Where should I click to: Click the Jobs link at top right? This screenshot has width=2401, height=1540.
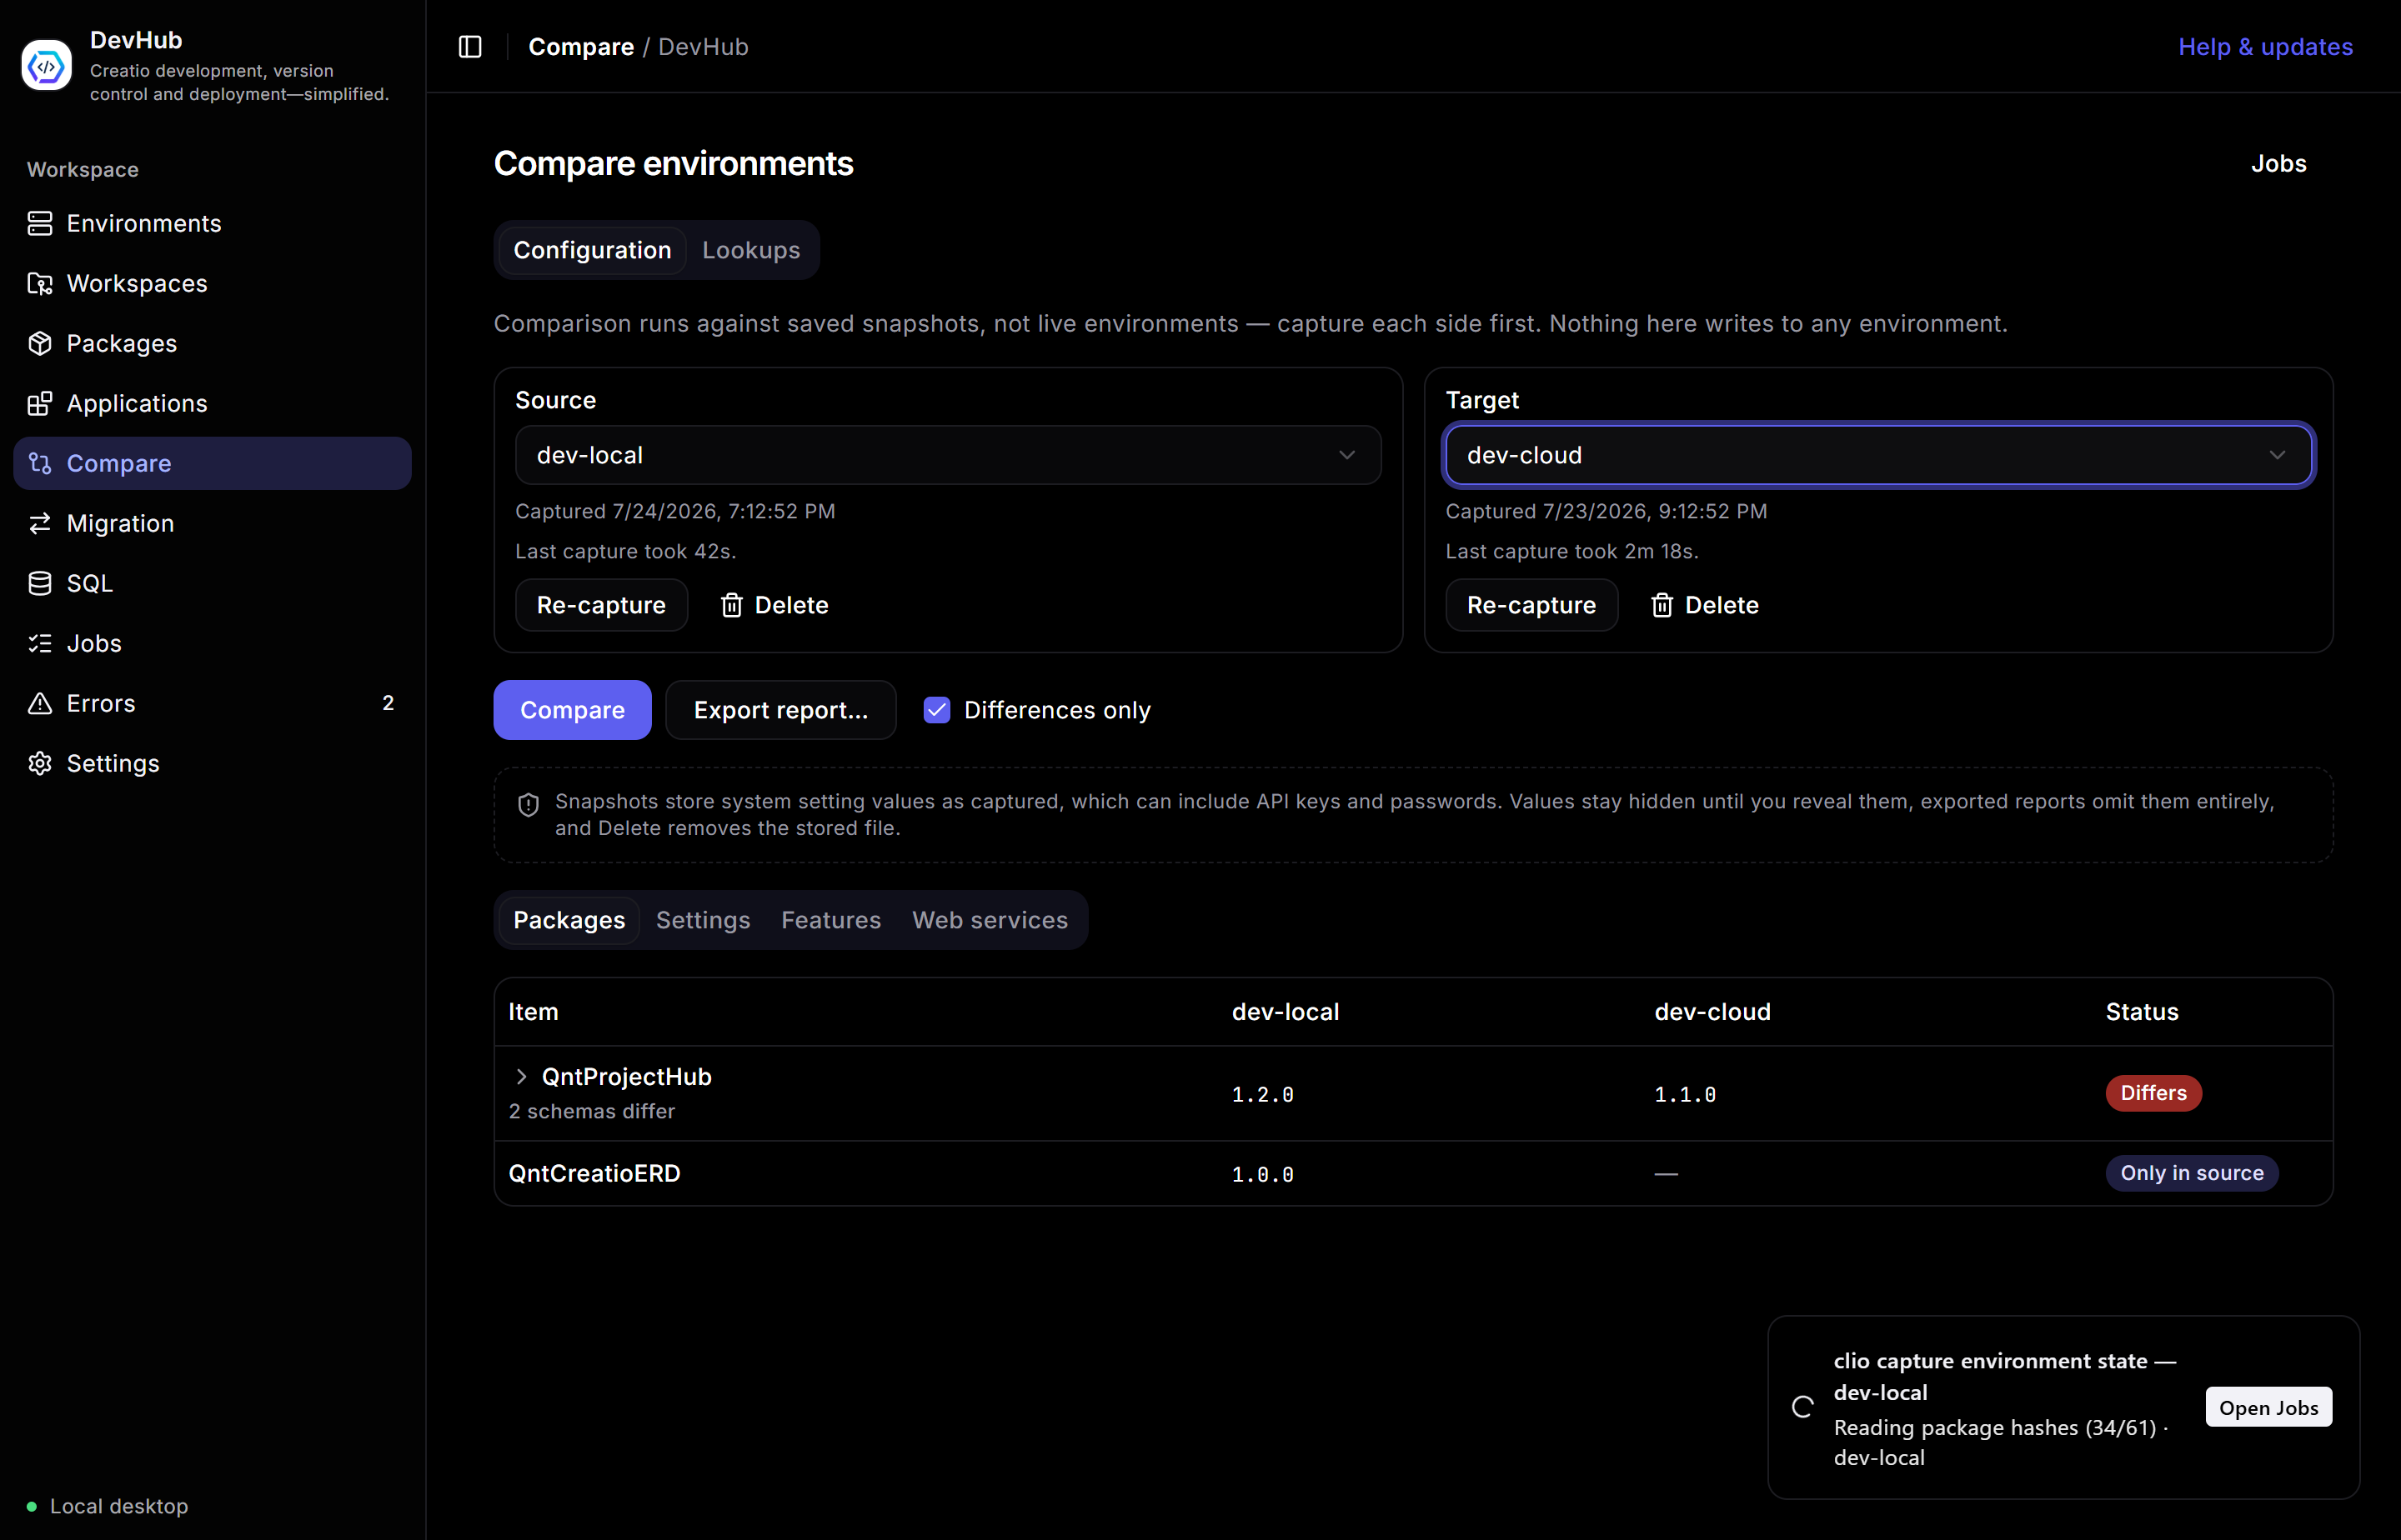point(2278,164)
